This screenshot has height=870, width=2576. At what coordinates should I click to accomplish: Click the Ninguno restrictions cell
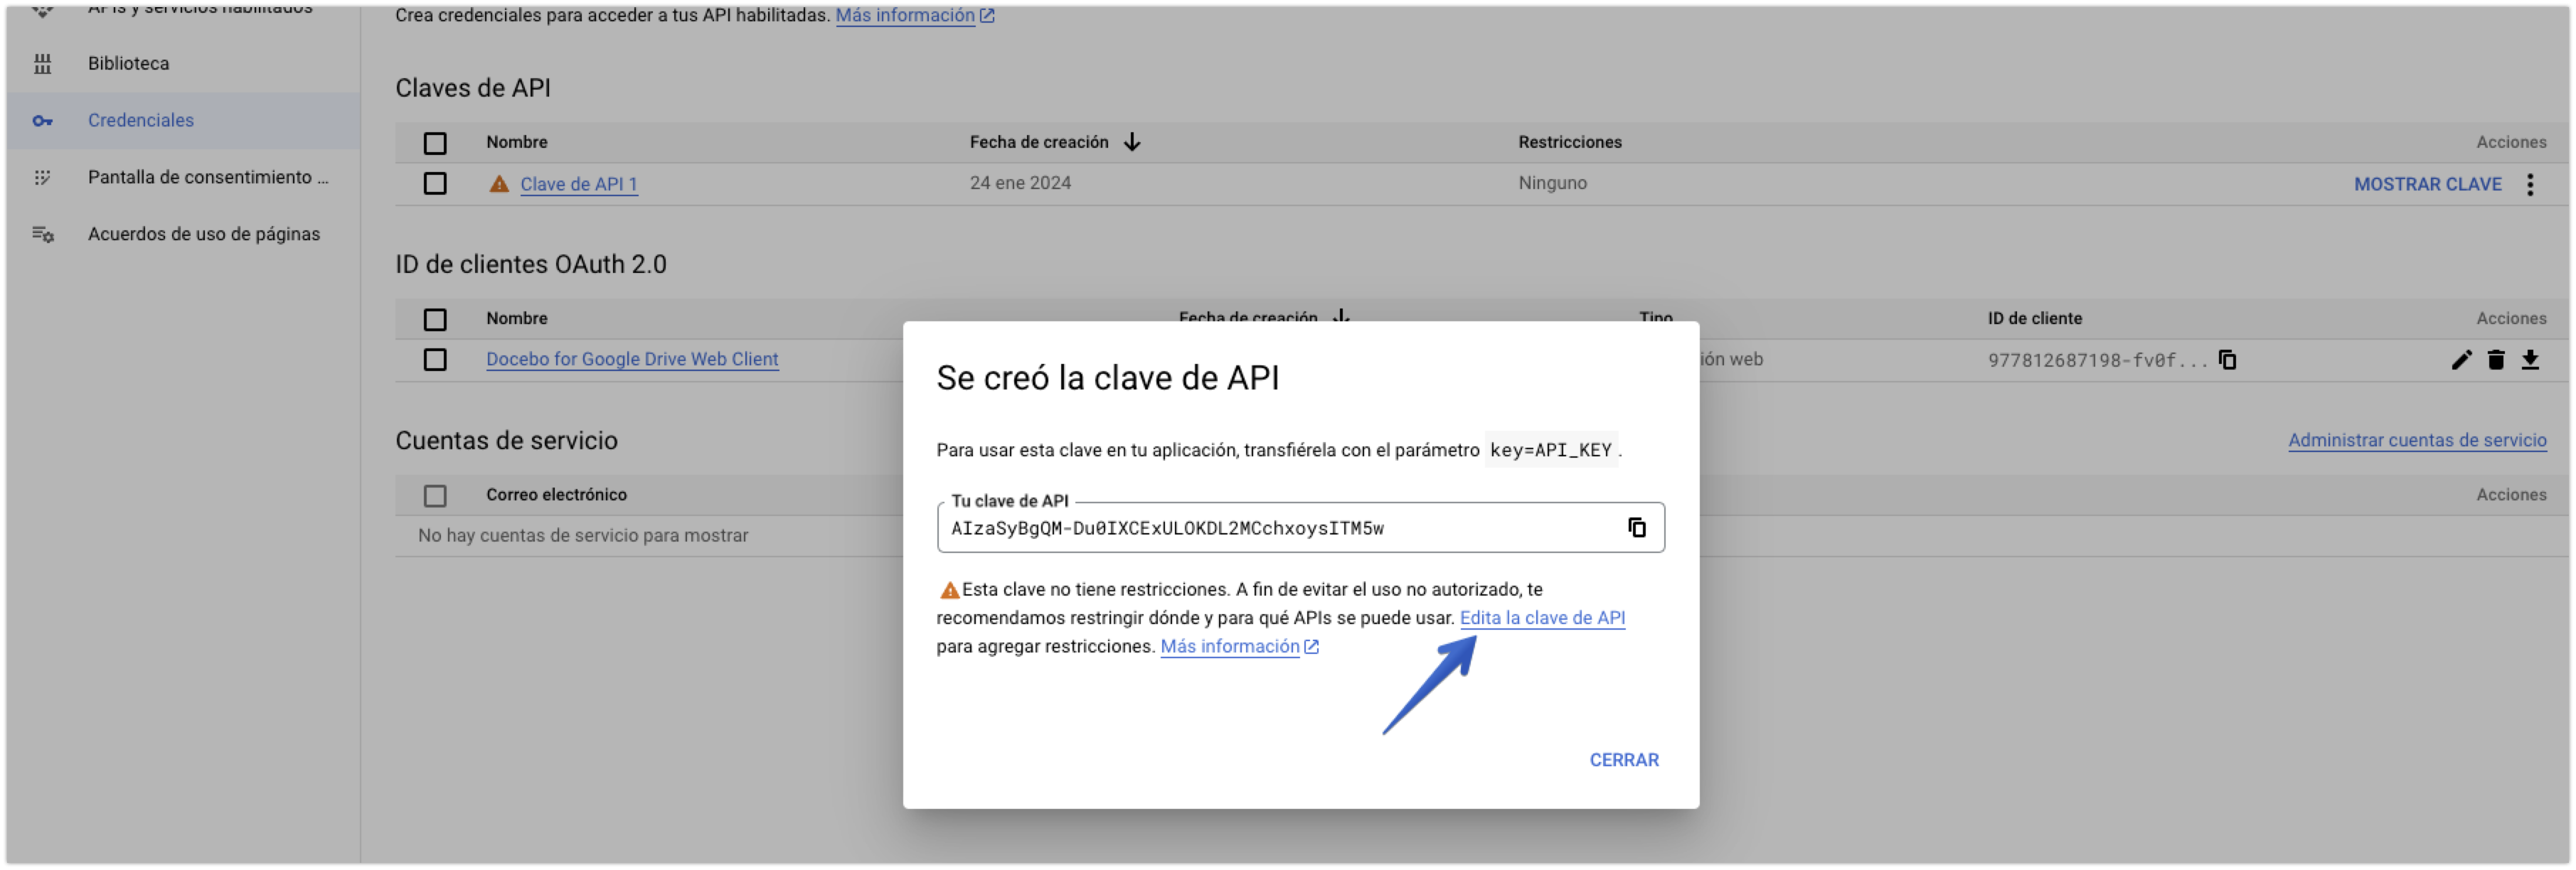[1552, 183]
